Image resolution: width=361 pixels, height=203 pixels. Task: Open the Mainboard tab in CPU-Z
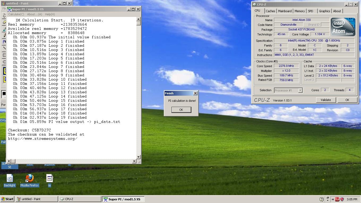click(x=285, y=11)
